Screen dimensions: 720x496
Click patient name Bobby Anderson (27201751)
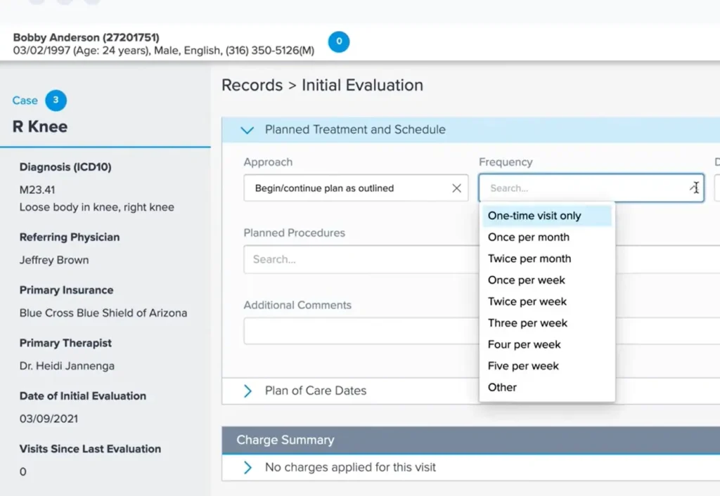click(x=86, y=38)
